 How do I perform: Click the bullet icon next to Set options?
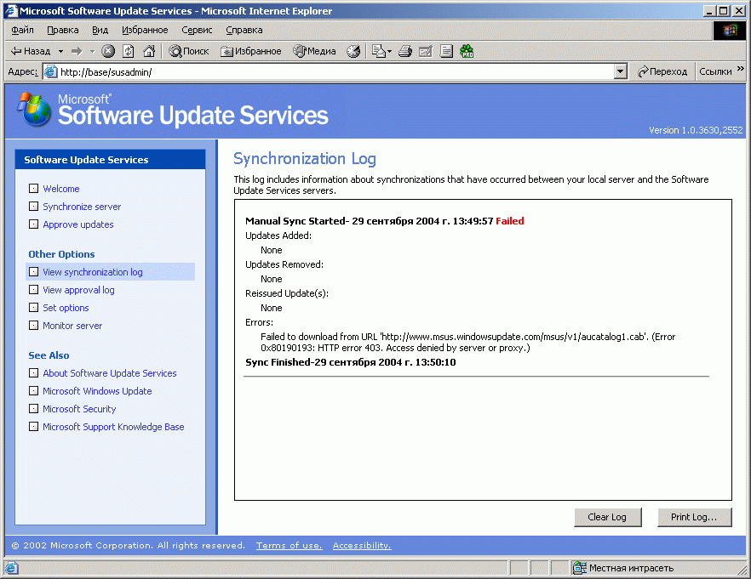click(x=33, y=308)
